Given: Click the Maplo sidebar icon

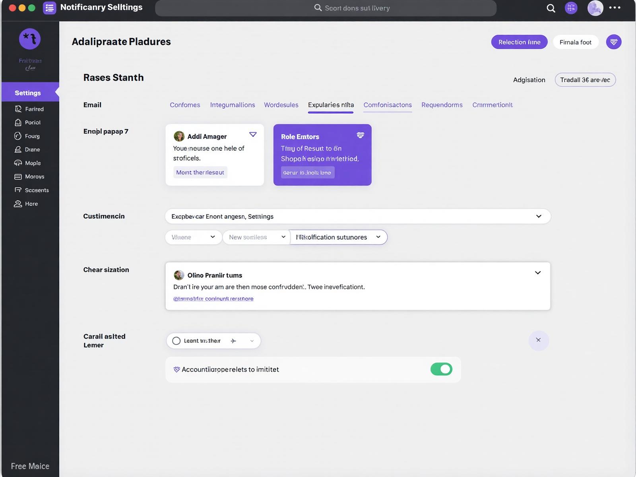Looking at the screenshot, I should (18, 163).
